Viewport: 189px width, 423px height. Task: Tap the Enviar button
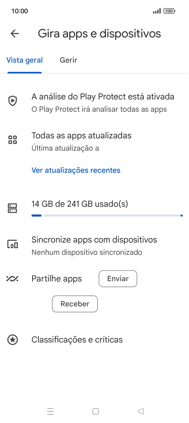click(x=118, y=279)
